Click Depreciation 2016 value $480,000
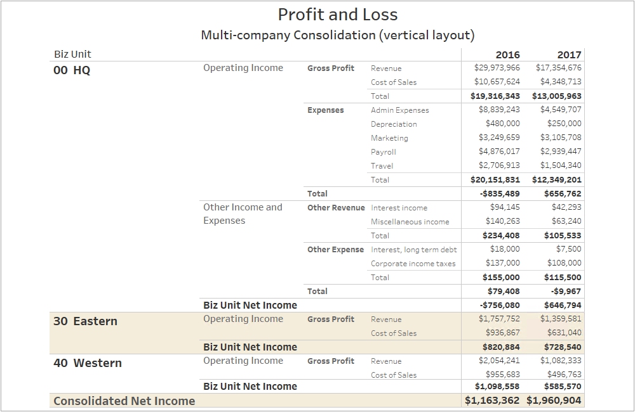The width and height of the screenshot is (635, 412). tap(502, 124)
